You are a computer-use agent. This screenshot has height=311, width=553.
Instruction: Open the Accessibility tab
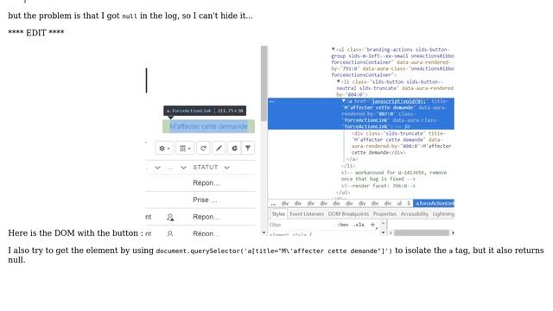415,214
